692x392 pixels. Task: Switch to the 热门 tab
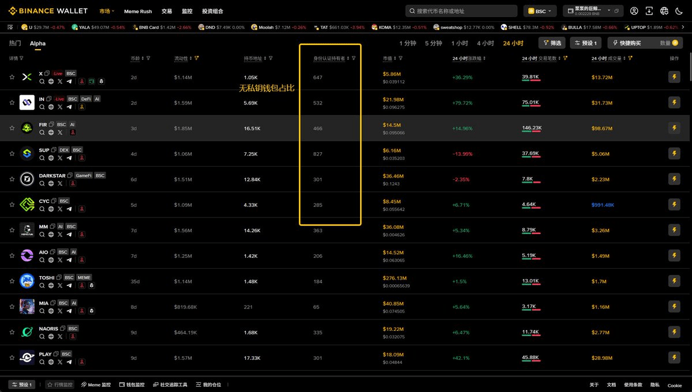click(x=15, y=43)
